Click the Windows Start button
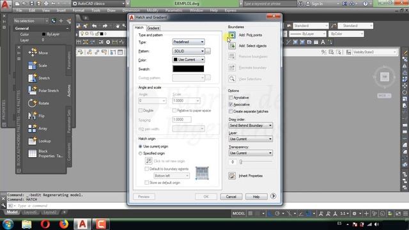Screen dimensions: 409x230 click(x=8, y=224)
